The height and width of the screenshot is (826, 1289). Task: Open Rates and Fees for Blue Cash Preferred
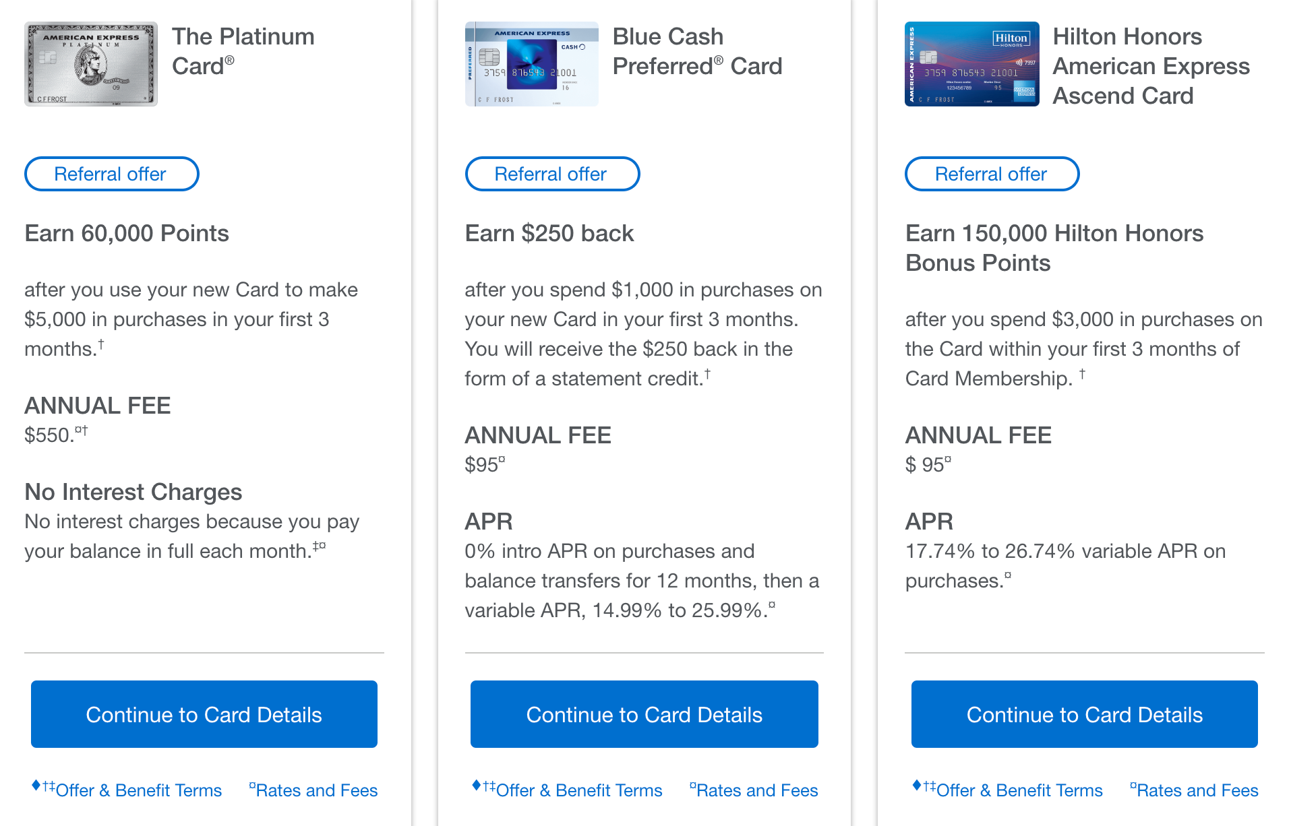756,790
